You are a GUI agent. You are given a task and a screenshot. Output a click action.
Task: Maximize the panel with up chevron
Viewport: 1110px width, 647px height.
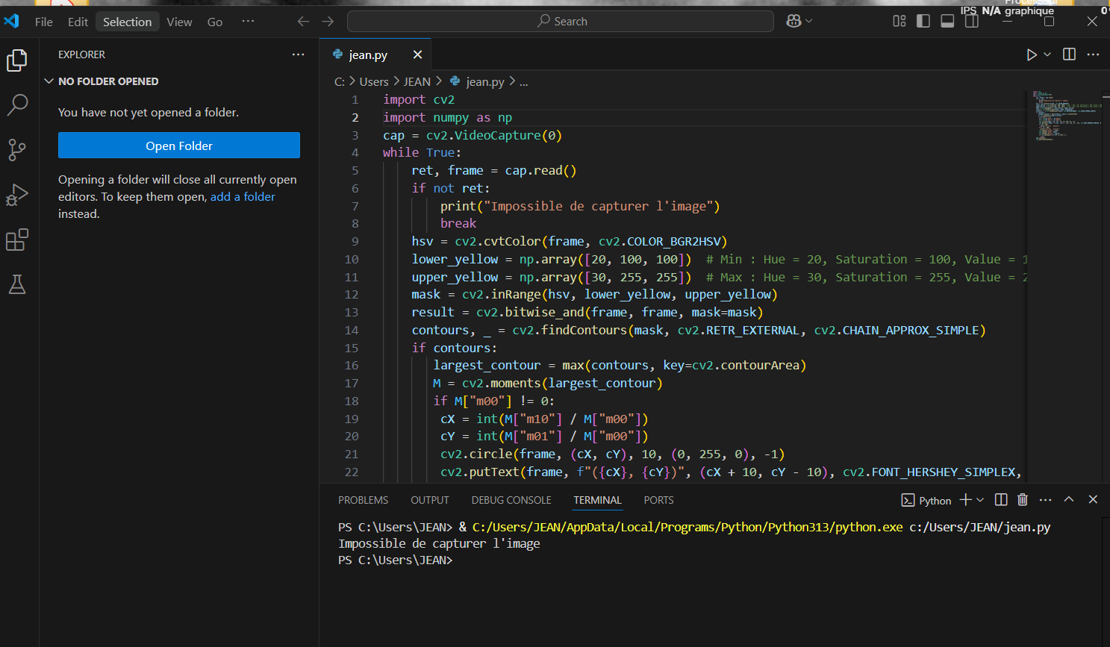click(x=1069, y=499)
